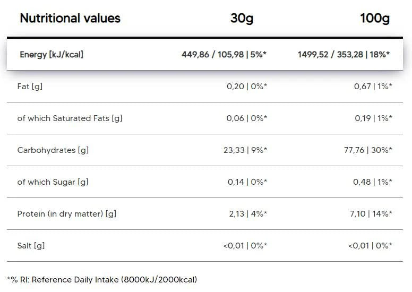The height and width of the screenshot is (292, 412).
Task: Click the 0,67 | 1% fat value
Action: [x=373, y=86]
